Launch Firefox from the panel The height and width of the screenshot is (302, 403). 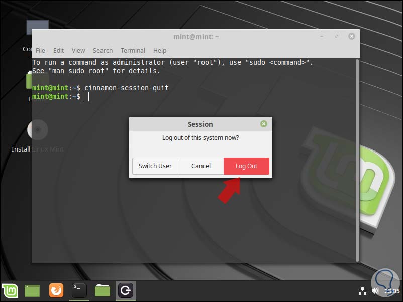(56, 290)
